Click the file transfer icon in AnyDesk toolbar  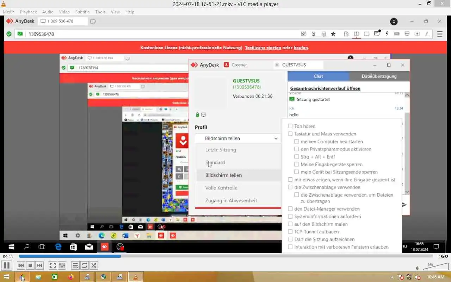(x=346, y=34)
